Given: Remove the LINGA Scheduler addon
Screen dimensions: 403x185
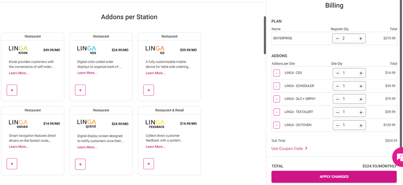Looking at the screenshot, I should pos(276,86).
